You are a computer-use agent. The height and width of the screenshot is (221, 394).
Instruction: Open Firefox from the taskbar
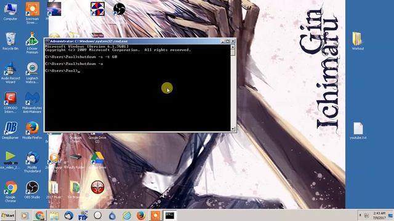point(141,215)
